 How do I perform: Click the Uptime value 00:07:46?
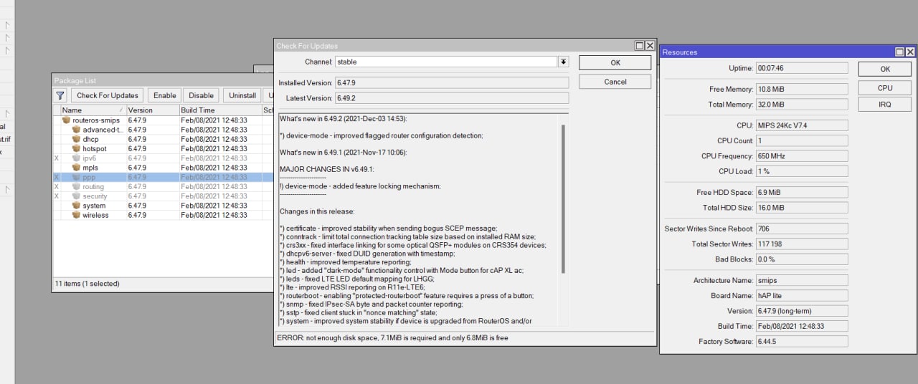click(x=802, y=68)
